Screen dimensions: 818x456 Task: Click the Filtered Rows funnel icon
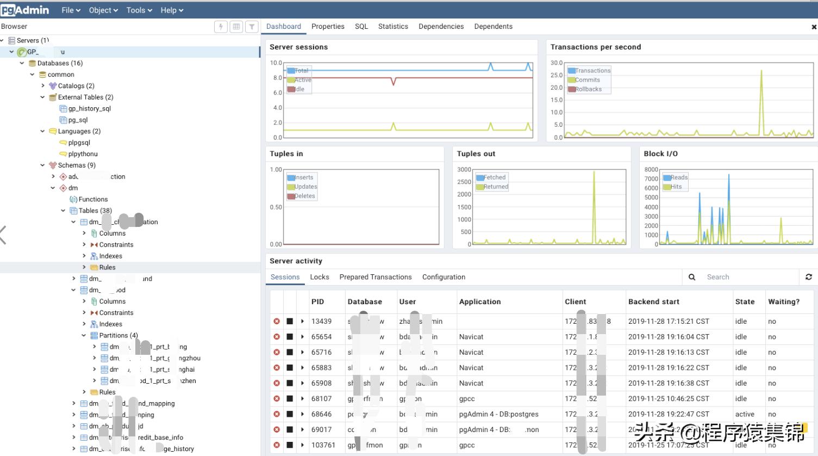252,27
